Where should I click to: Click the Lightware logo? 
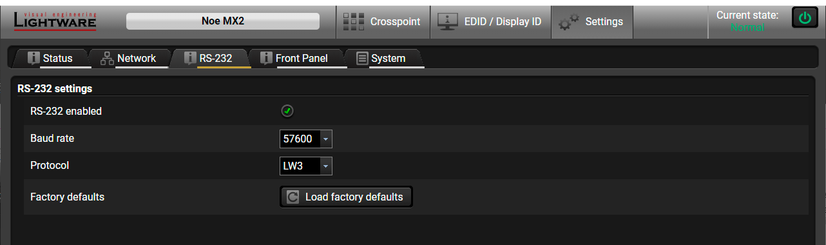click(55, 21)
